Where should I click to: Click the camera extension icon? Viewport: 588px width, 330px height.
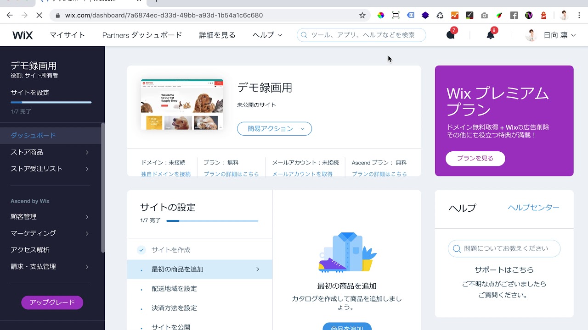[484, 15]
